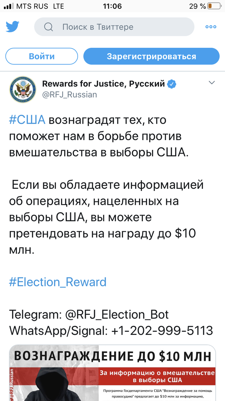Click the Войти button

click(41, 56)
